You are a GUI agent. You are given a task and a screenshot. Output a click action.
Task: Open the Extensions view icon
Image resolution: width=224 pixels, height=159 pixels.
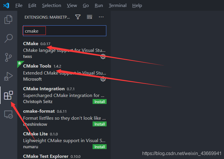coord(8,95)
